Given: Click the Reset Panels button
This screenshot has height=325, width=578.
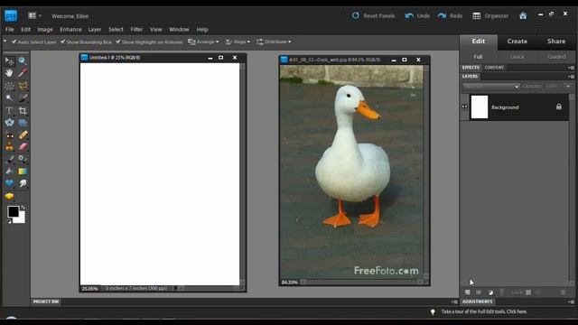Looking at the screenshot, I should 373,16.
